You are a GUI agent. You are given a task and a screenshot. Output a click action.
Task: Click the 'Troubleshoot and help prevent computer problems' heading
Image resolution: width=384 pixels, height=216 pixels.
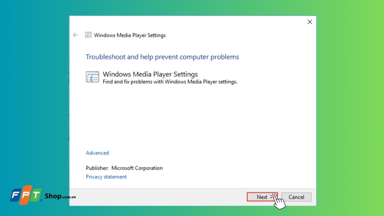pos(162,57)
